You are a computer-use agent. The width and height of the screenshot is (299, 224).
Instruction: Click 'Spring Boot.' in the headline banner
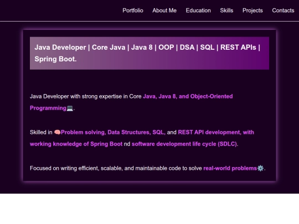(x=55, y=59)
